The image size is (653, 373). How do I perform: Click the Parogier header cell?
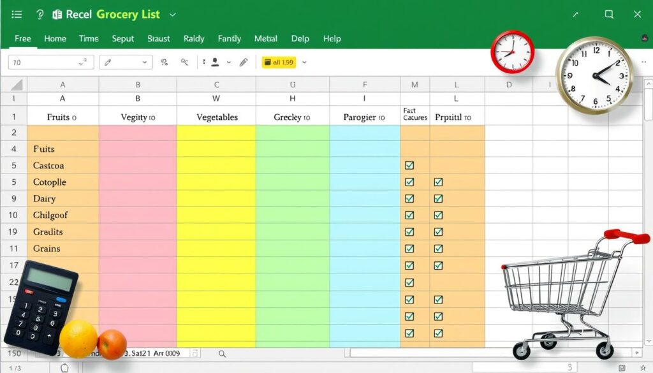click(365, 117)
